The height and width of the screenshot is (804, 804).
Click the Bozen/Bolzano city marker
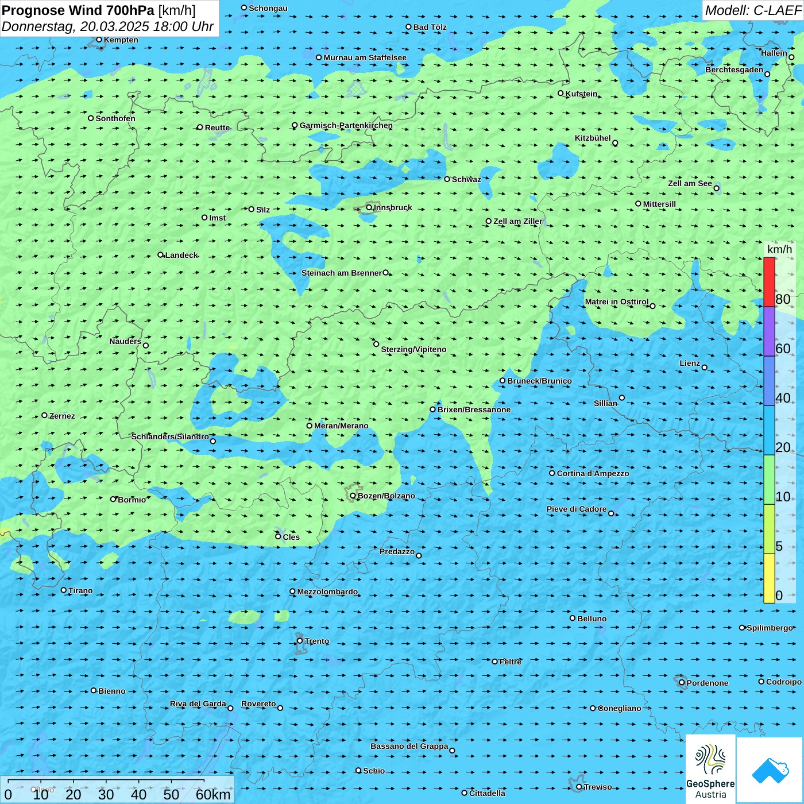[353, 496]
